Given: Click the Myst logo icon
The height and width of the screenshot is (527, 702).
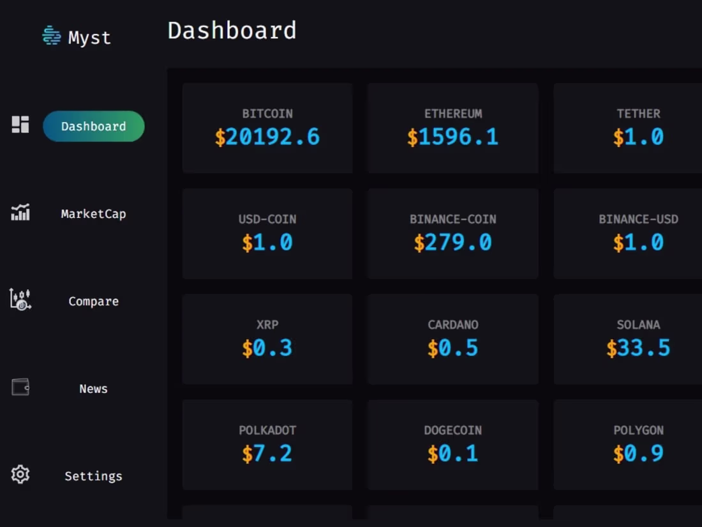Looking at the screenshot, I should (51, 36).
